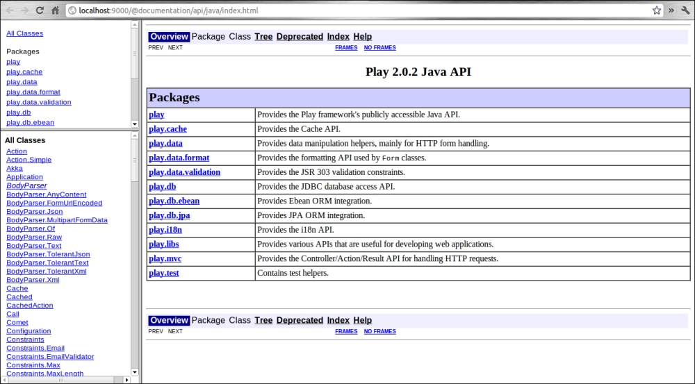695x384 pixels.
Task: Open play.test in Packages table
Action: (x=163, y=273)
